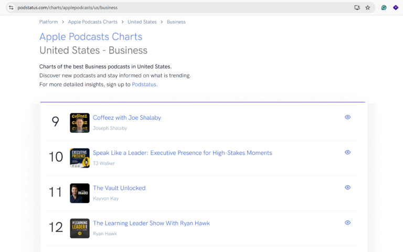403x252 pixels.
Task: Follow the Podstatus sign up link
Action: click(x=144, y=85)
